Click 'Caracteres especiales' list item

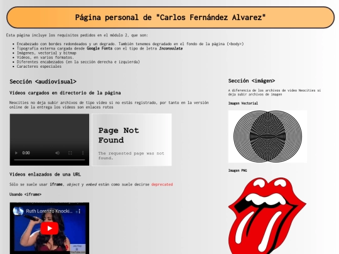[x=39, y=66]
